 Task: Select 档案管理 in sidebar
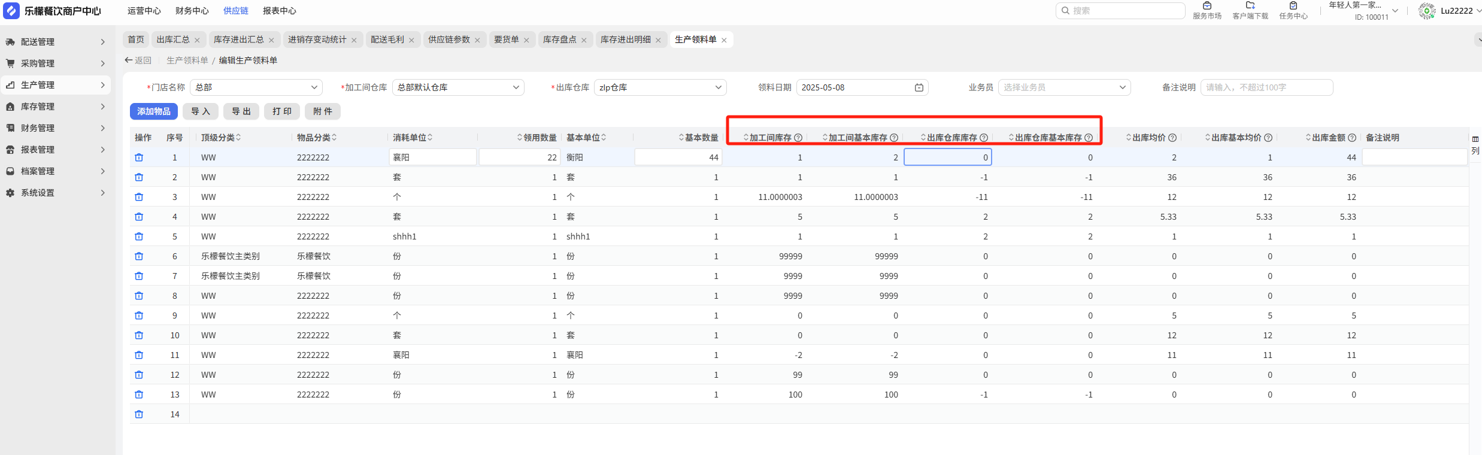(56, 171)
